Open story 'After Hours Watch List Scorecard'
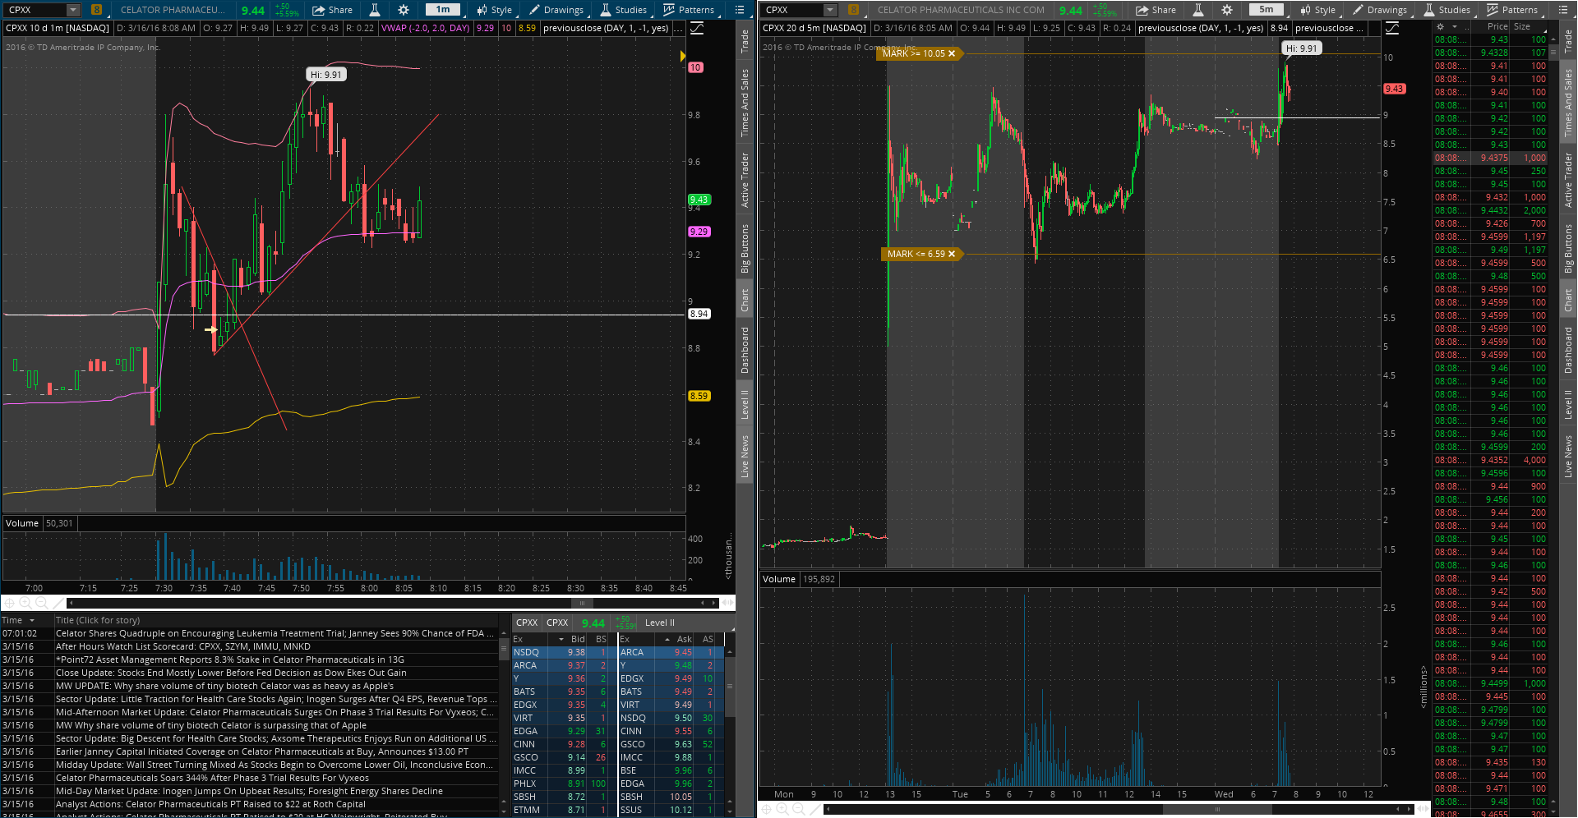The image size is (1578, 818). pyautogui.click(x=183, y=646)
